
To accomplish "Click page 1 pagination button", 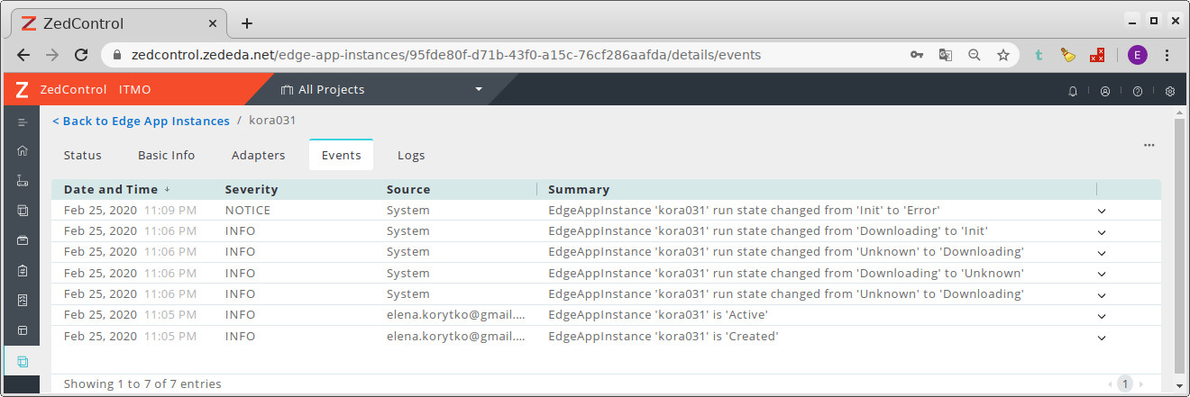I will click(1124, 383).
